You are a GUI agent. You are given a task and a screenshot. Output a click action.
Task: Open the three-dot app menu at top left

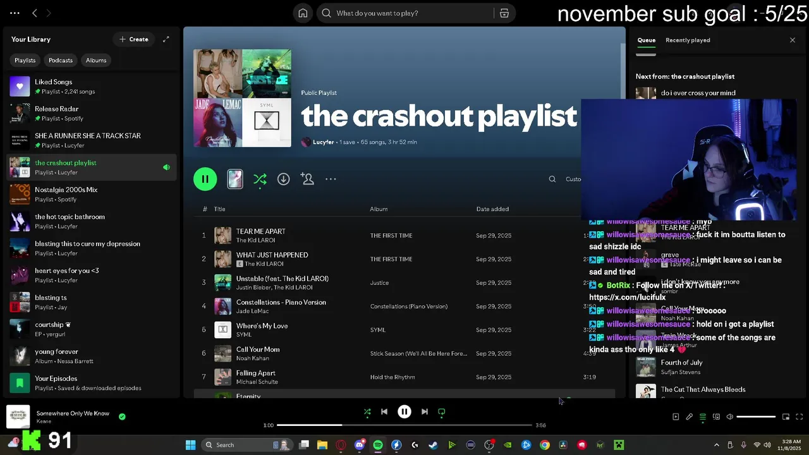pyautogui.click(x=15, y=13)
